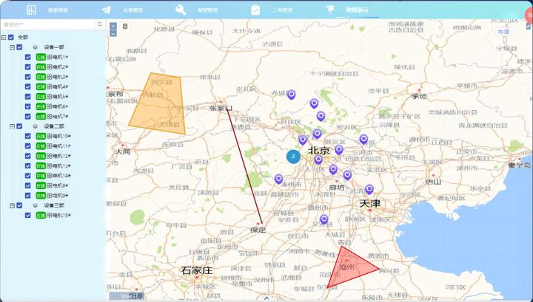The image size is (533, 302).
Task: Open the wrench icon in the top navigation
Action: tap(181, 10)
